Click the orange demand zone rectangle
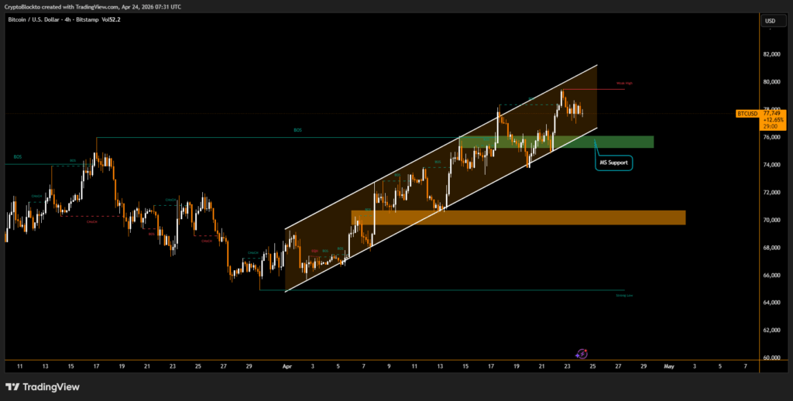Image resolution: width=793 pixels, height=401 pixels. [x=517, y=218]
